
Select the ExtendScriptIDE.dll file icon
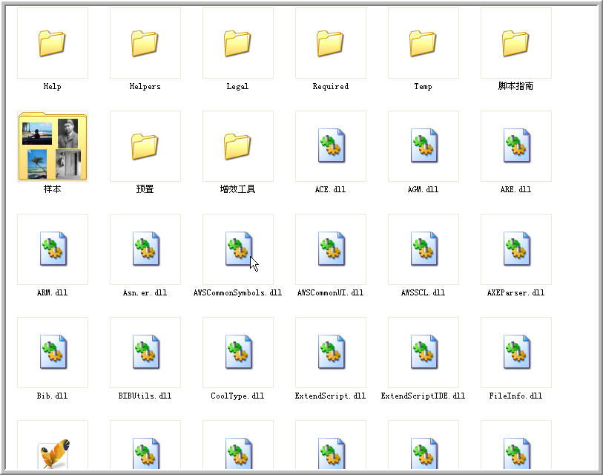(x=424, y=352)
